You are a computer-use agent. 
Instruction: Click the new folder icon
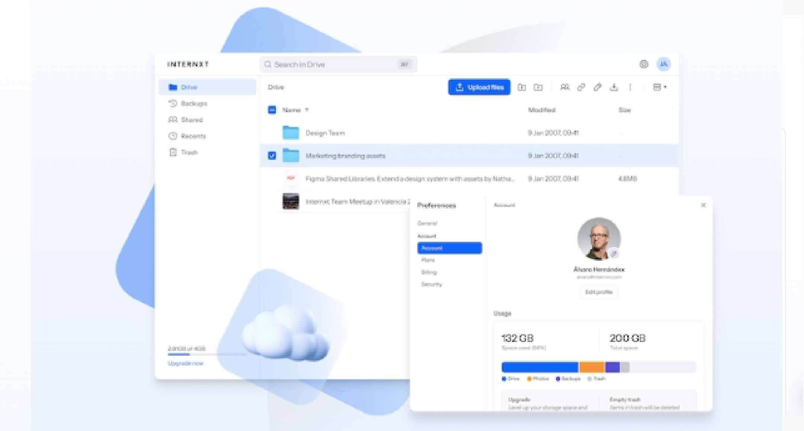(x=538, y=87)
